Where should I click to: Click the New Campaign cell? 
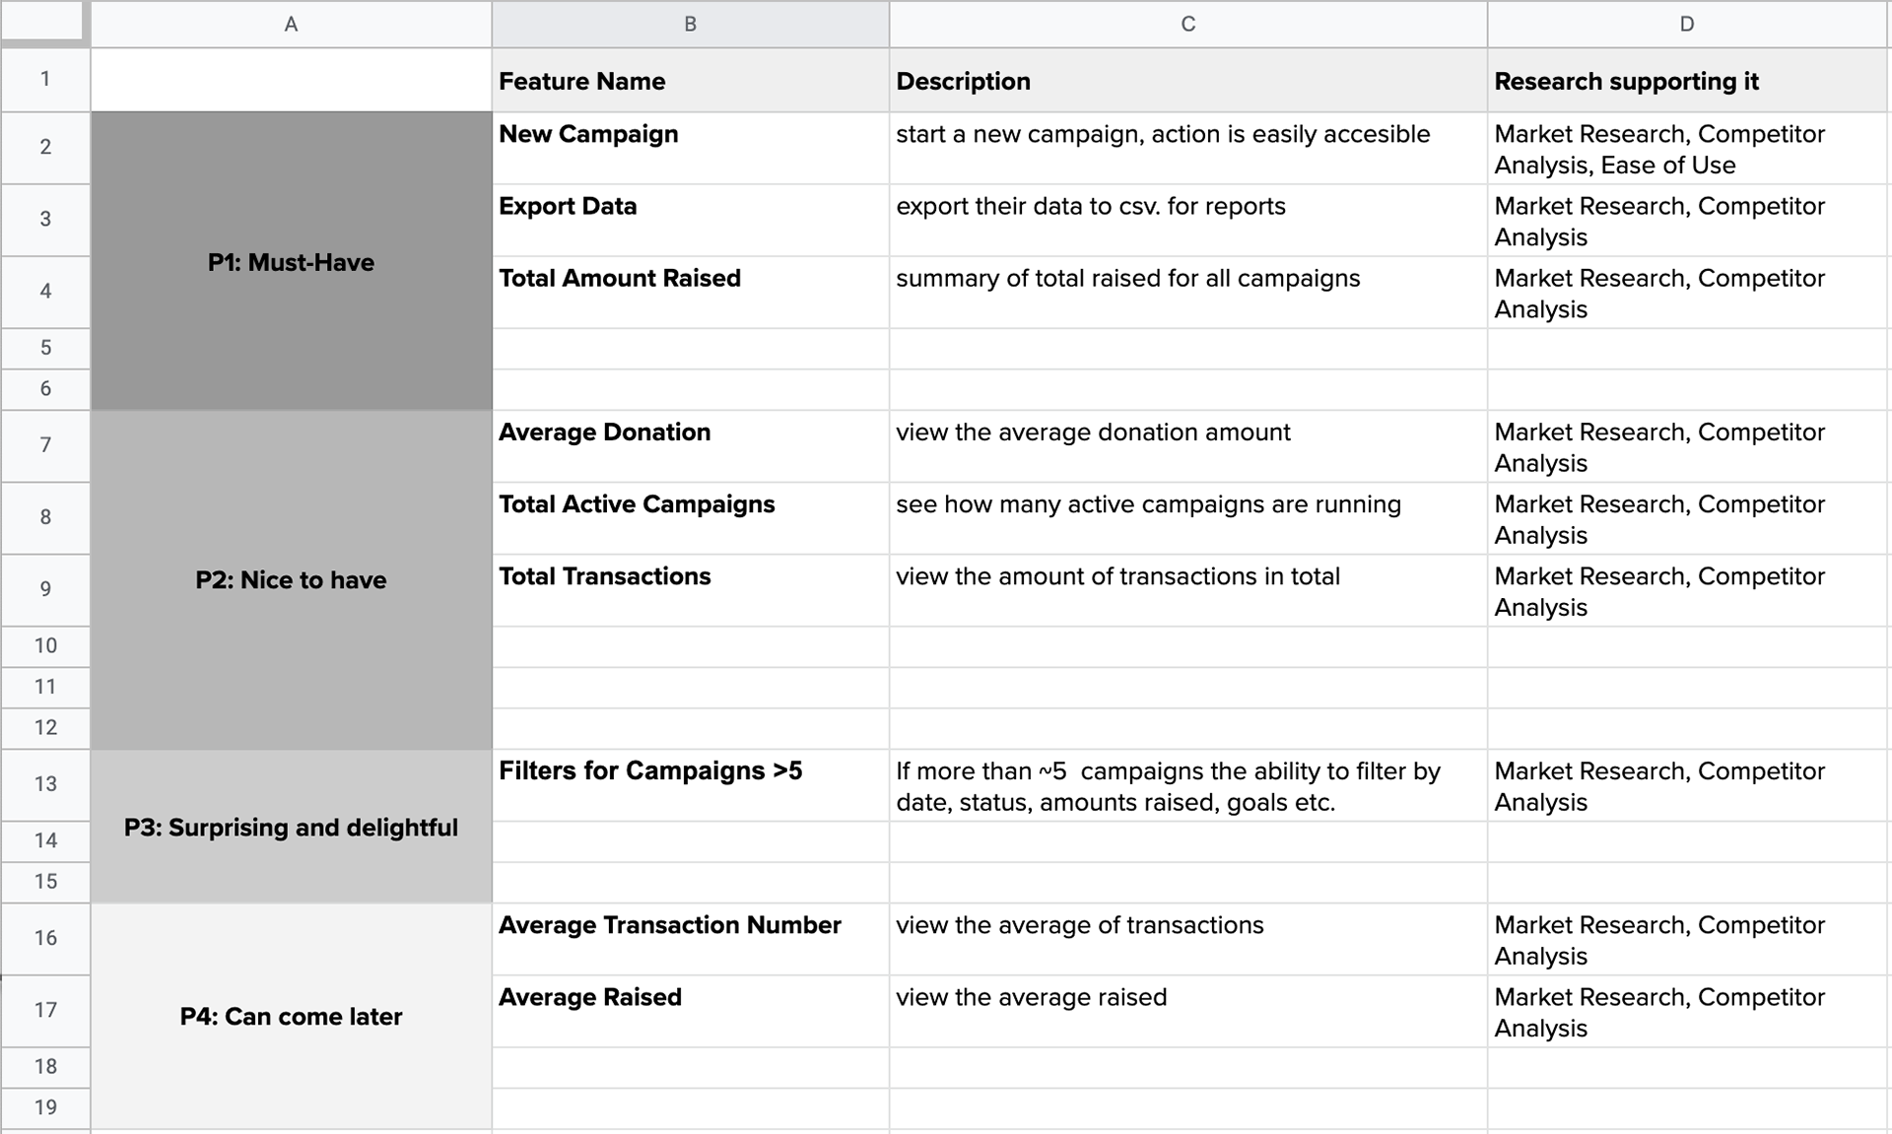[x=690, y=148]
